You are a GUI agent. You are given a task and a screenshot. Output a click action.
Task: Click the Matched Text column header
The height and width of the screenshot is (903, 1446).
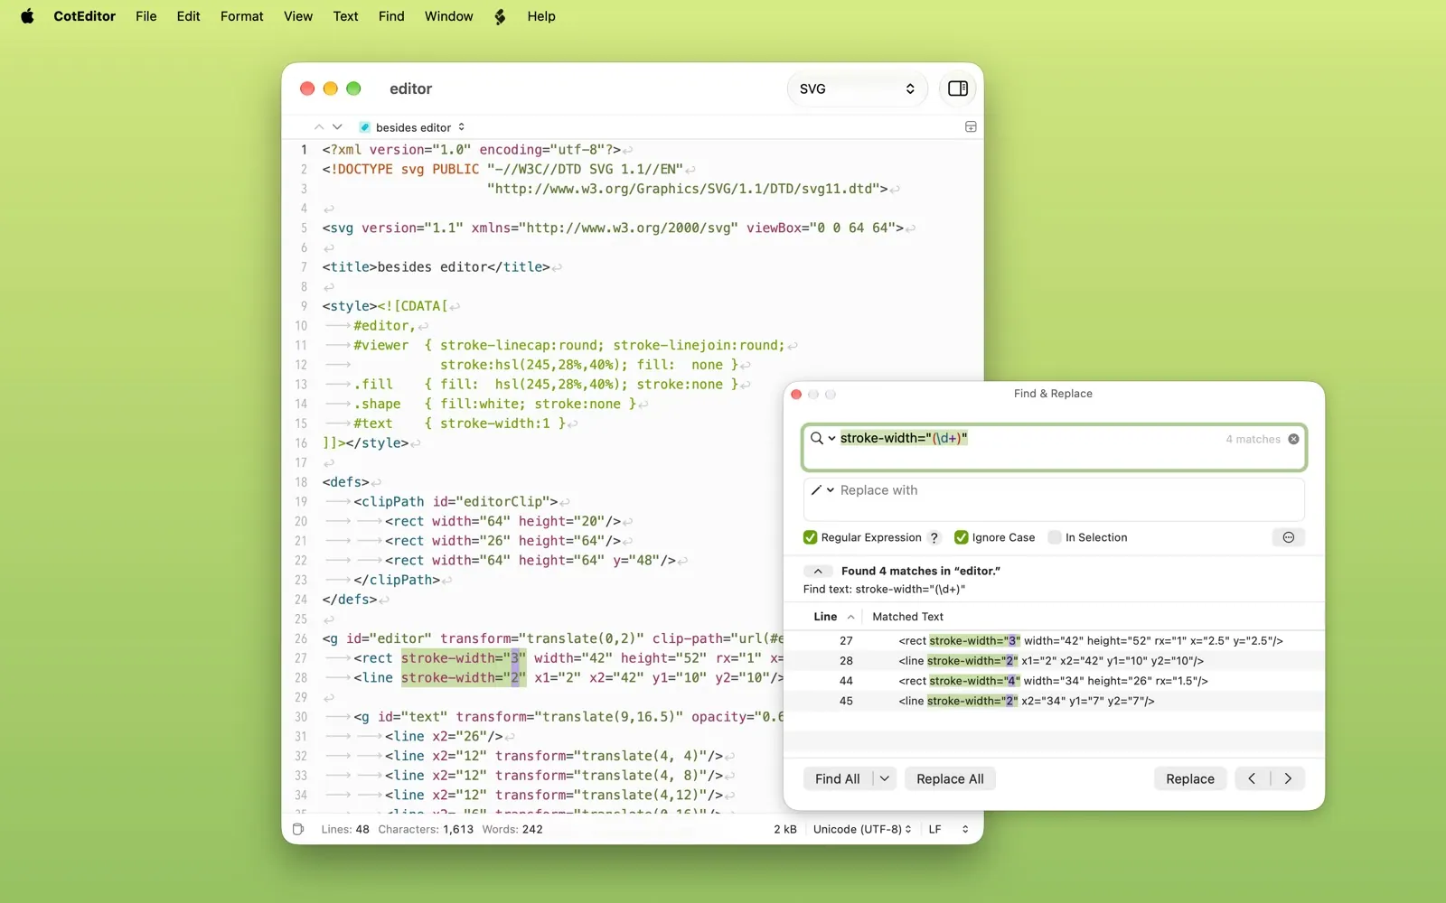point(907,617)
